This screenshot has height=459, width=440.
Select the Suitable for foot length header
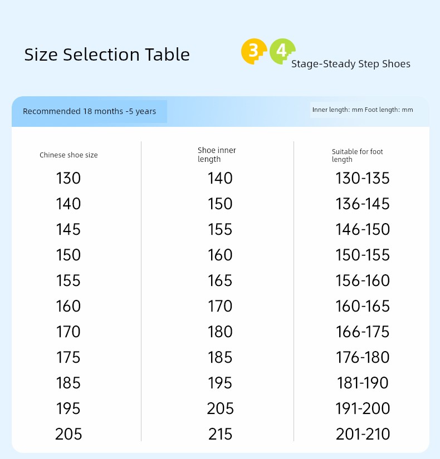[x=358, y=155]
